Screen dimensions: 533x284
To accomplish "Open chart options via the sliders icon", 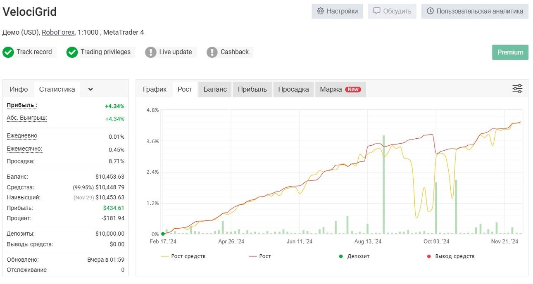I will click(517, 88).
